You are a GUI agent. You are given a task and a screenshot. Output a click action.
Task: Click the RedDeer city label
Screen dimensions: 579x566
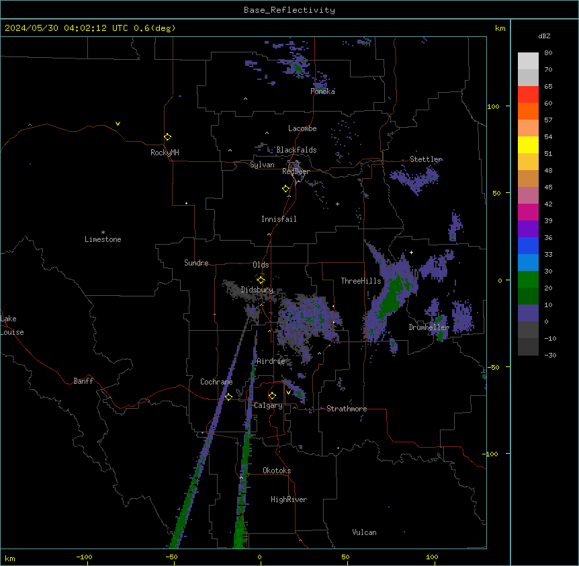pos(296,171)
